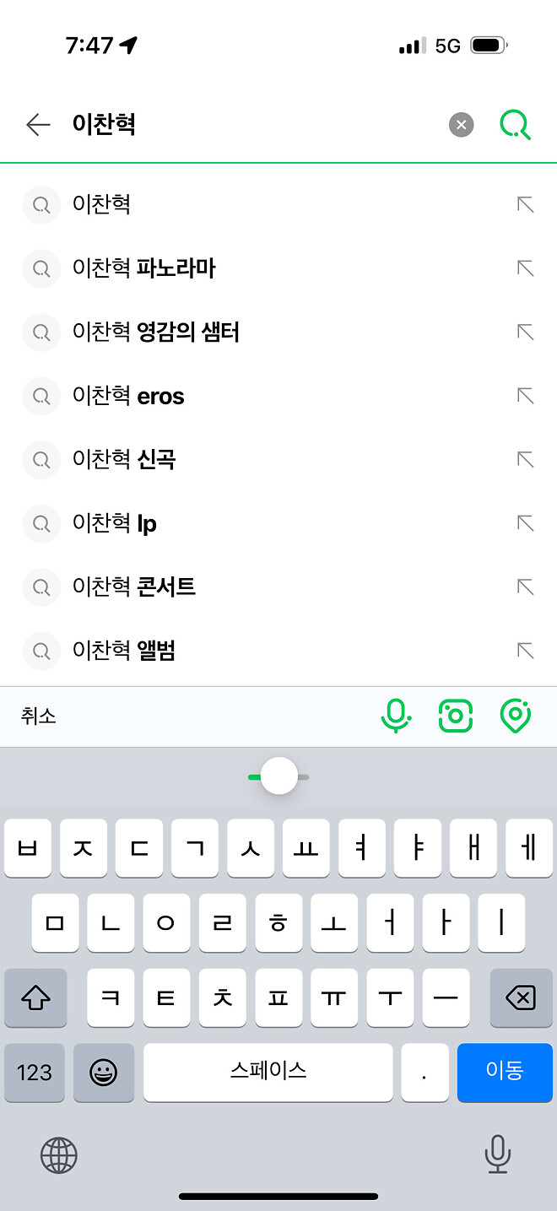Tap the autofill arrow next to 이찬혁 콘서트

click(525, 587)
